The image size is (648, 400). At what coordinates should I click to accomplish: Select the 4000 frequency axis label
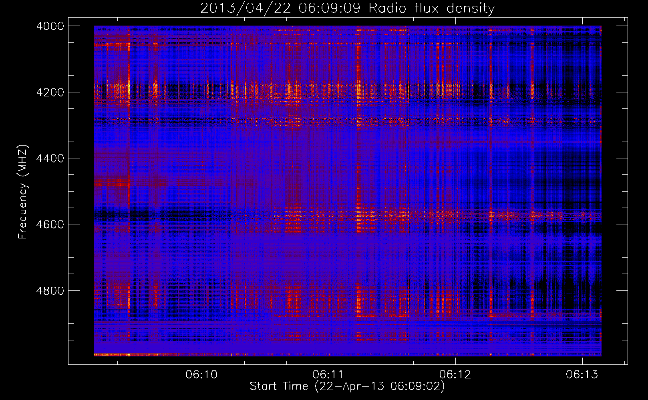[50, 26]
